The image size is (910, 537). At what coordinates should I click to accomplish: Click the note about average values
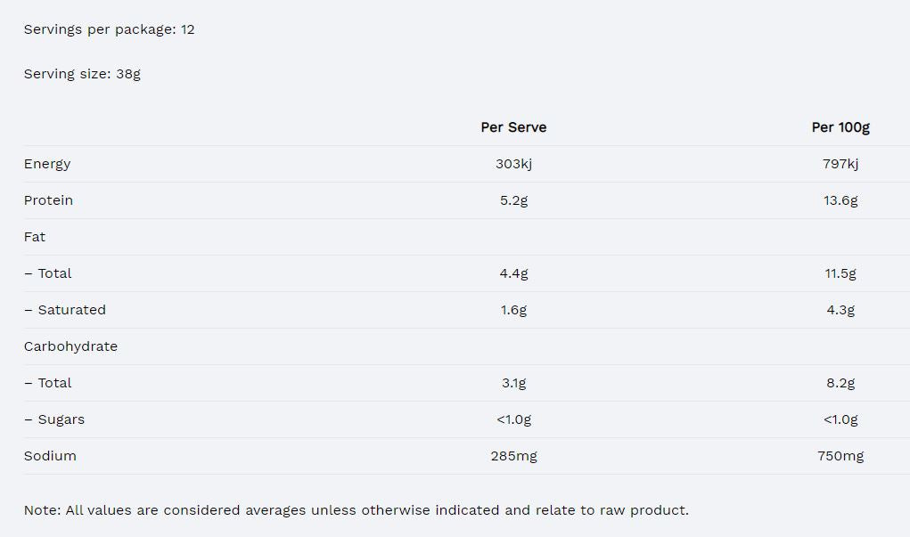pos(356,510)
